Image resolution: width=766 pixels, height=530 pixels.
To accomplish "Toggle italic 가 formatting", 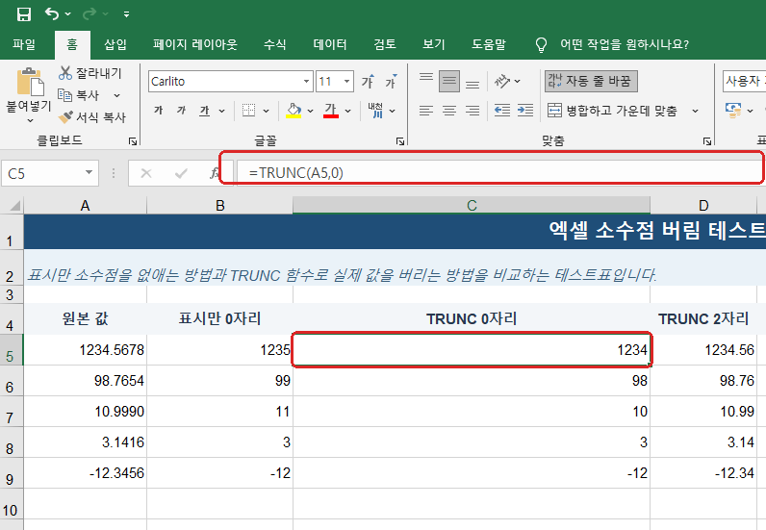I will (181, 111).
